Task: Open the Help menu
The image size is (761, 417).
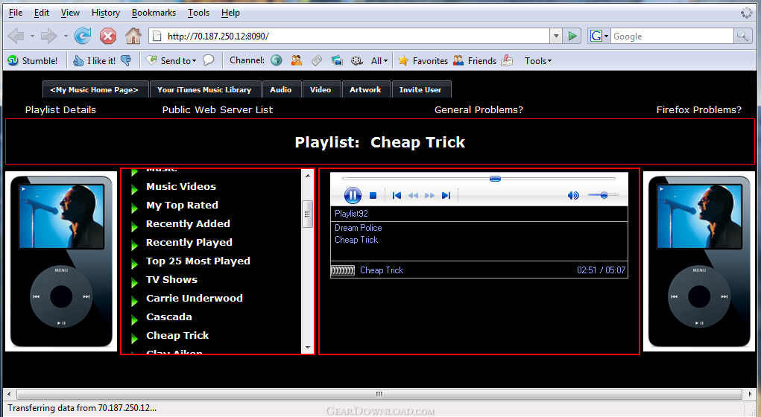Action: [230, 13]
